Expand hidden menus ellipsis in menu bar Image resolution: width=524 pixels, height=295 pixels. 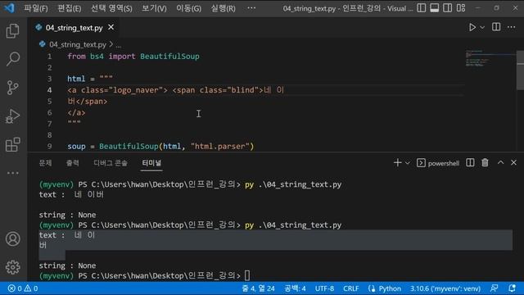(251, 8)
